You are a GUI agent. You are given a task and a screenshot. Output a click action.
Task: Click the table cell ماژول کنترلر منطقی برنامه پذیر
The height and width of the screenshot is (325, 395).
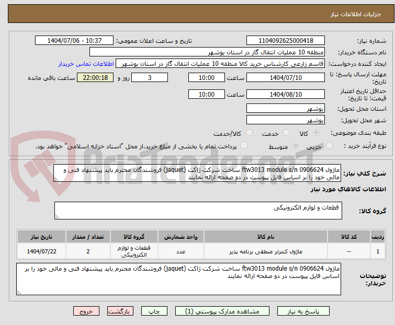tap(266, 251)
